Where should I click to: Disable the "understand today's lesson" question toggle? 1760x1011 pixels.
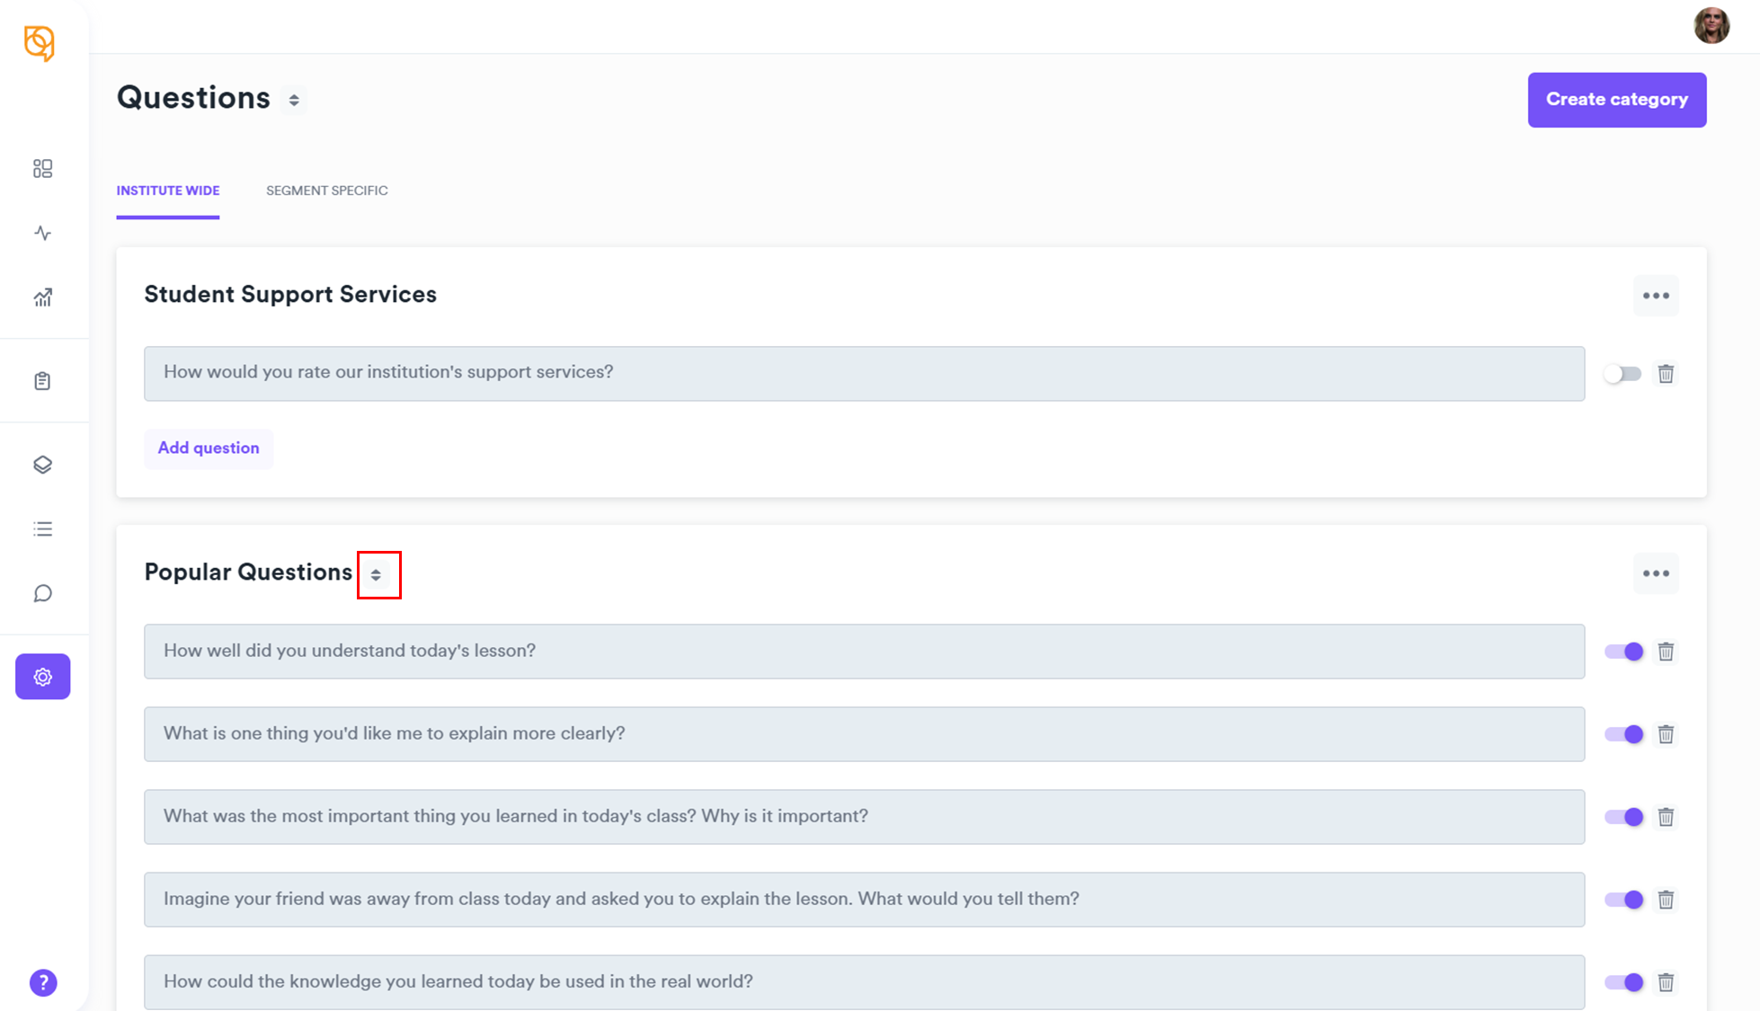1623,652
